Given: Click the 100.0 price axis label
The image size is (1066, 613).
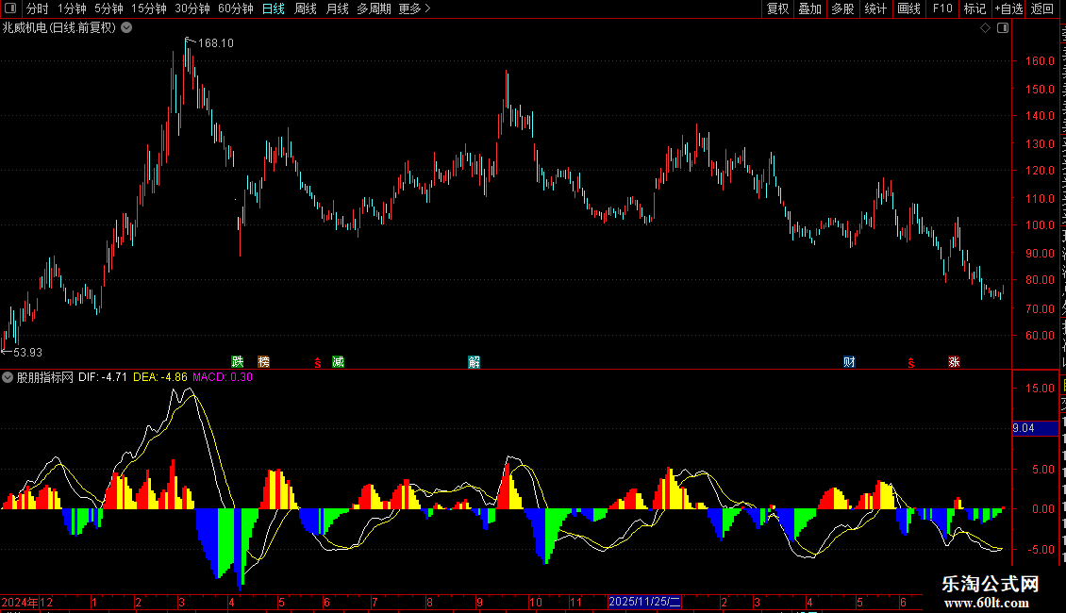Looking at the screenshot, I should tap(1041, 225).
